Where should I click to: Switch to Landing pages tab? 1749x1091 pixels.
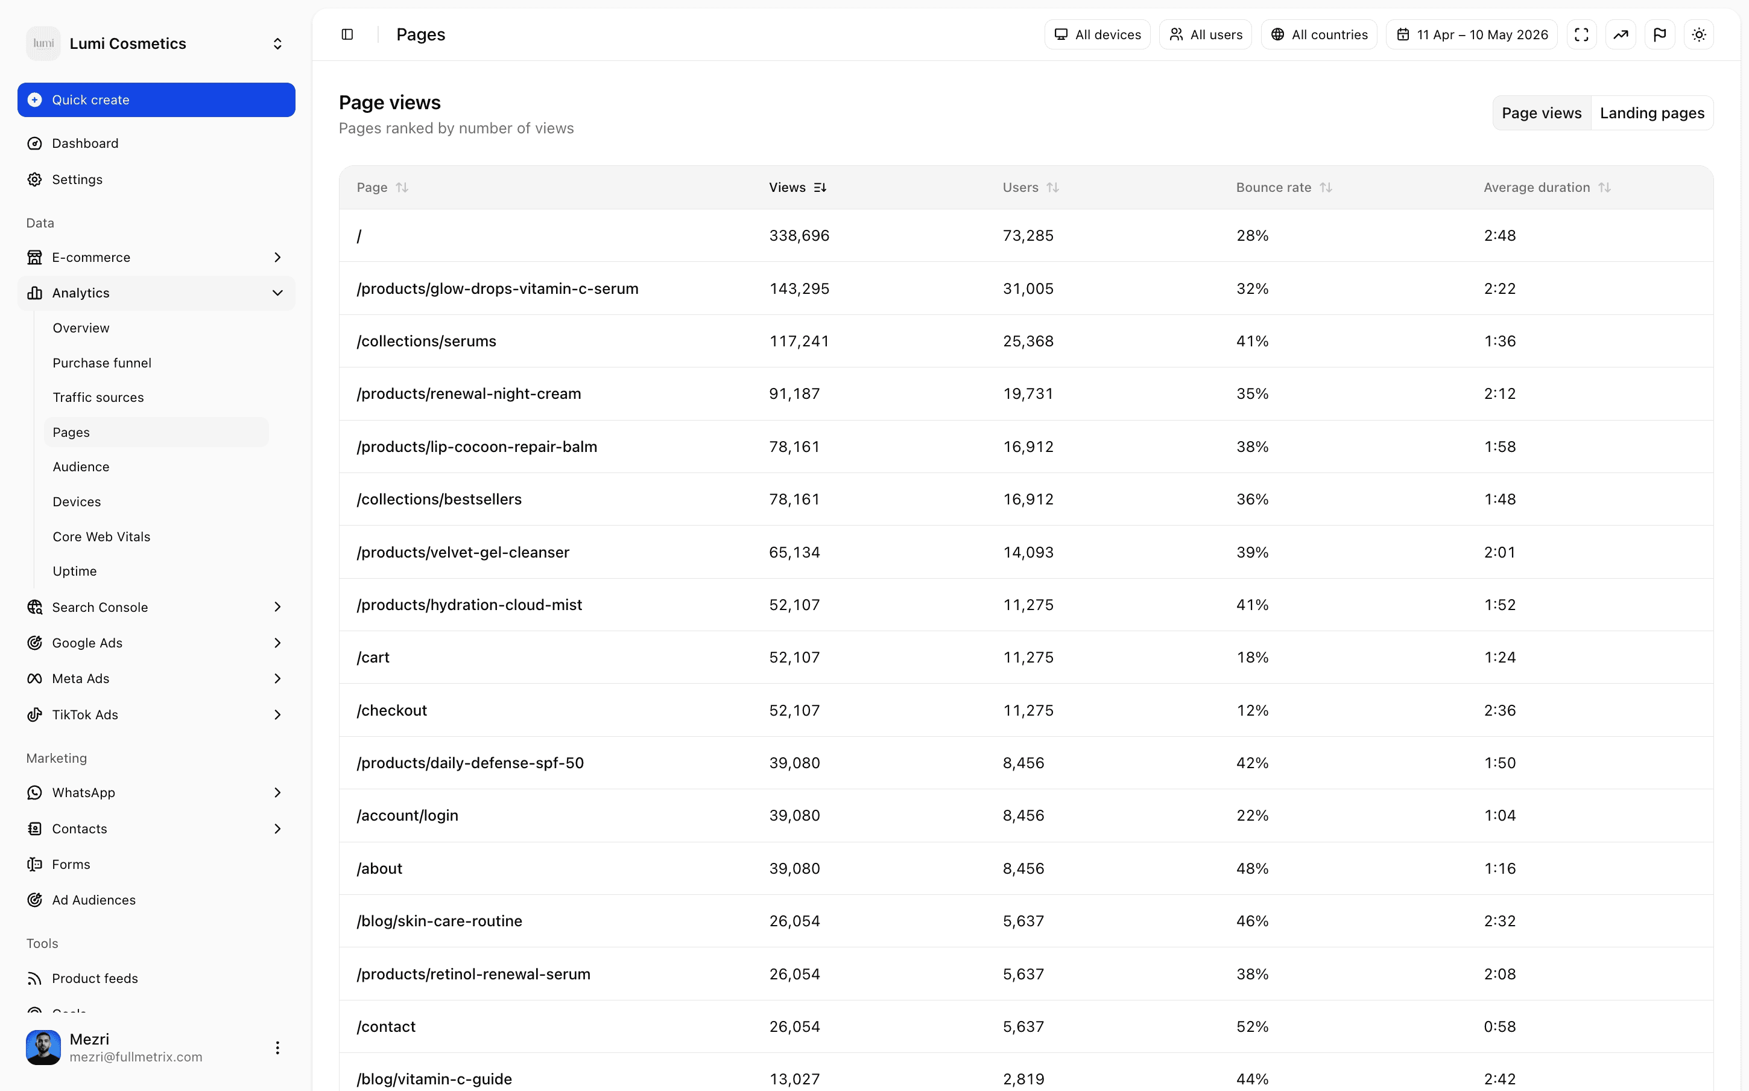(1652, 113)
